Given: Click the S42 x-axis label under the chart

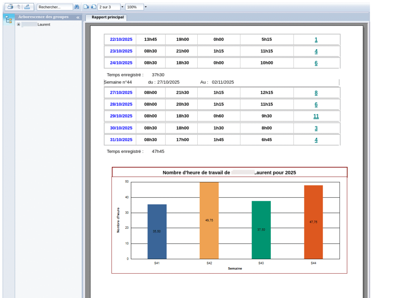Looking at the screenshot, I should 209,263.
